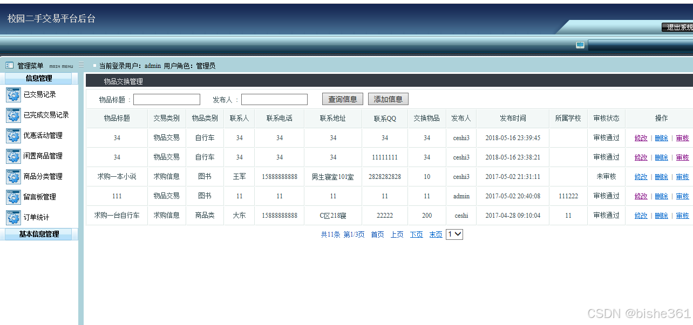Screen dimensions: 693x325
Task: Go to 上页 previous page
Action: click(397, 234)
